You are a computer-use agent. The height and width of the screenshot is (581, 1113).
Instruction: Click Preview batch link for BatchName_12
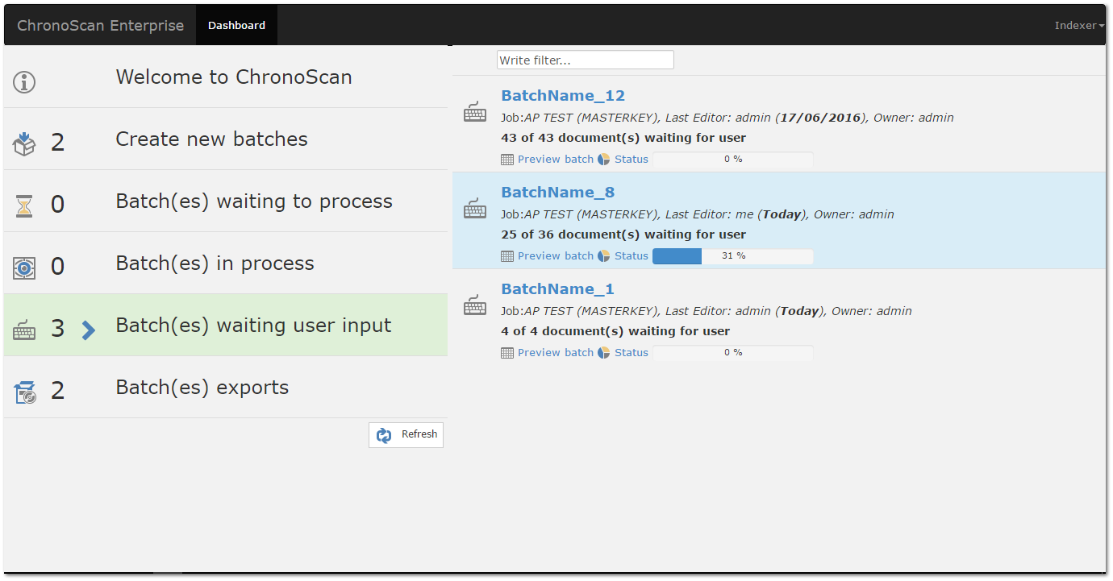tap(555, 160)
